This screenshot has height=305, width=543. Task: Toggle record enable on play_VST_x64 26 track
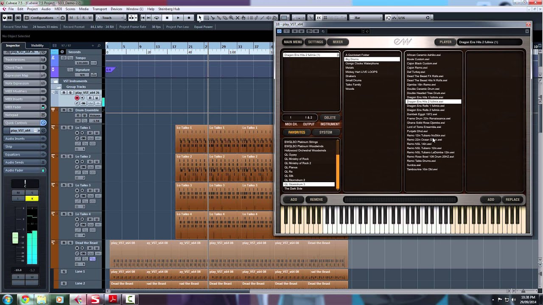[77, 98]
